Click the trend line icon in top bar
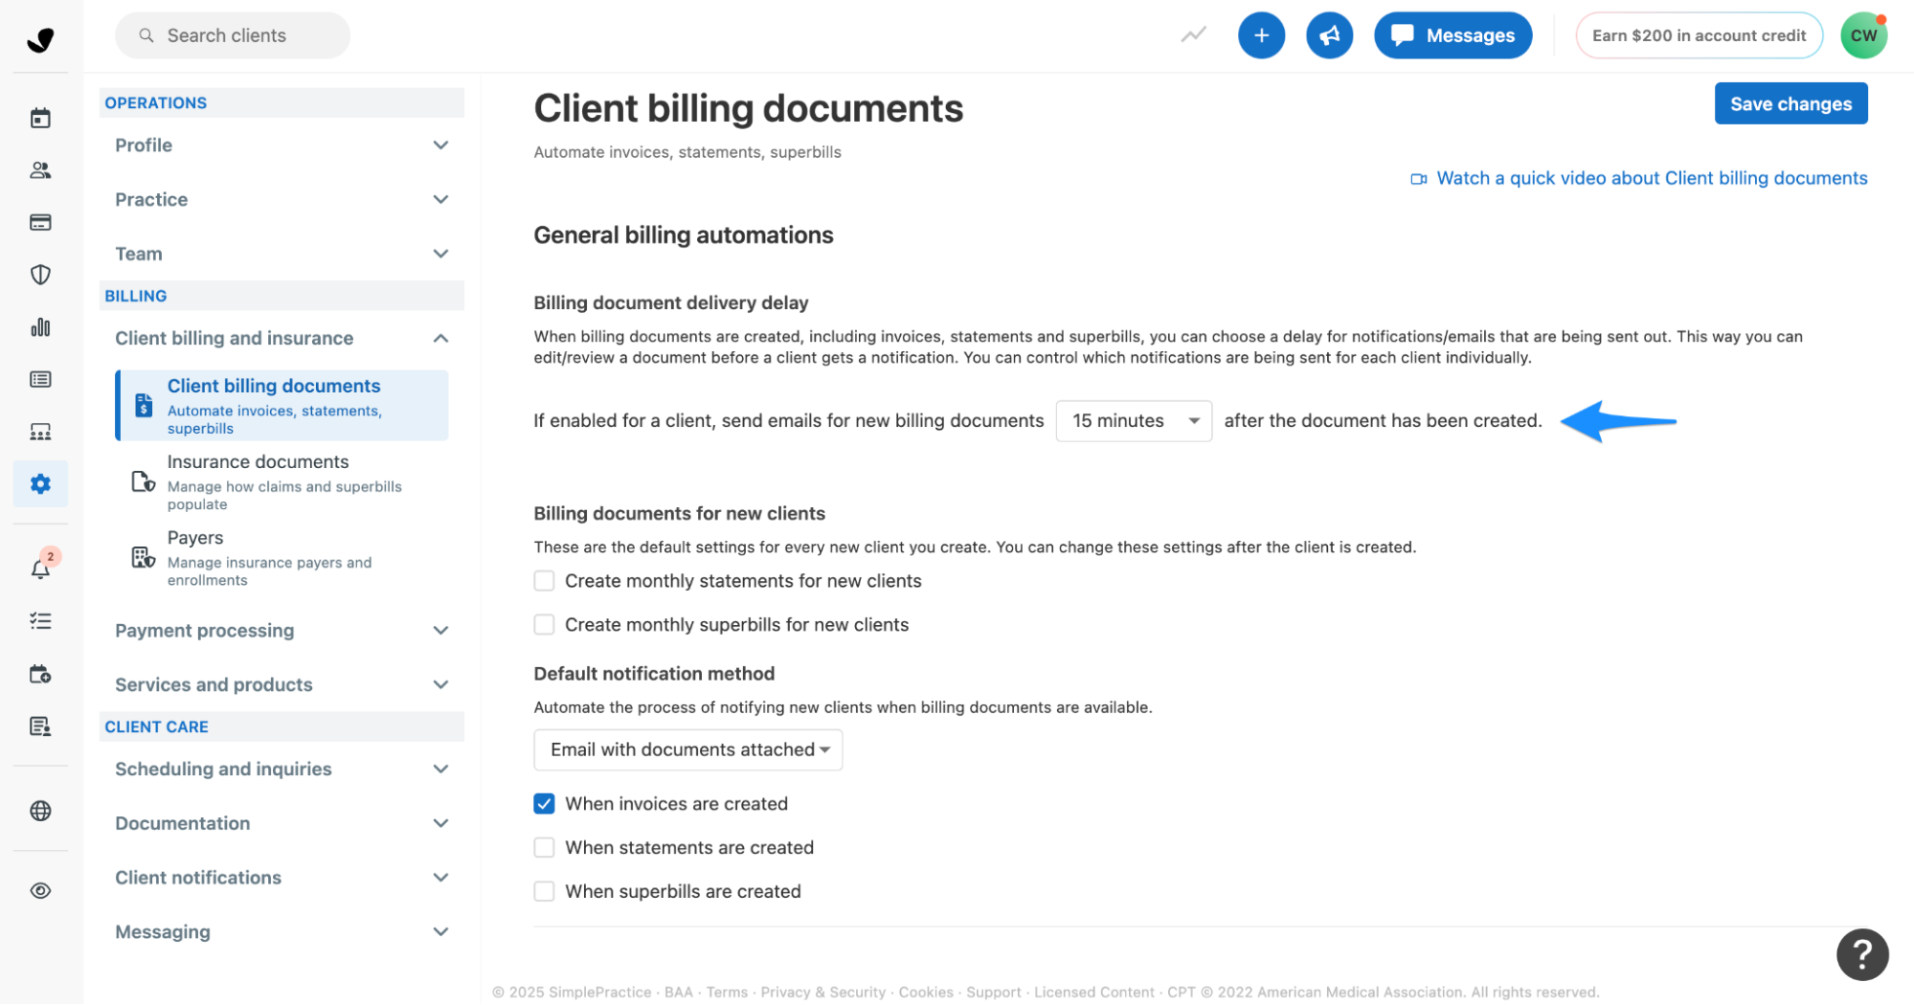The width and height of the screenshot is (1914, 1005). [1193, 35]
